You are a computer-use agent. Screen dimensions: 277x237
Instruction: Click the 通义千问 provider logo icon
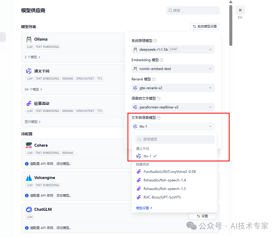(x=29, y=71)
